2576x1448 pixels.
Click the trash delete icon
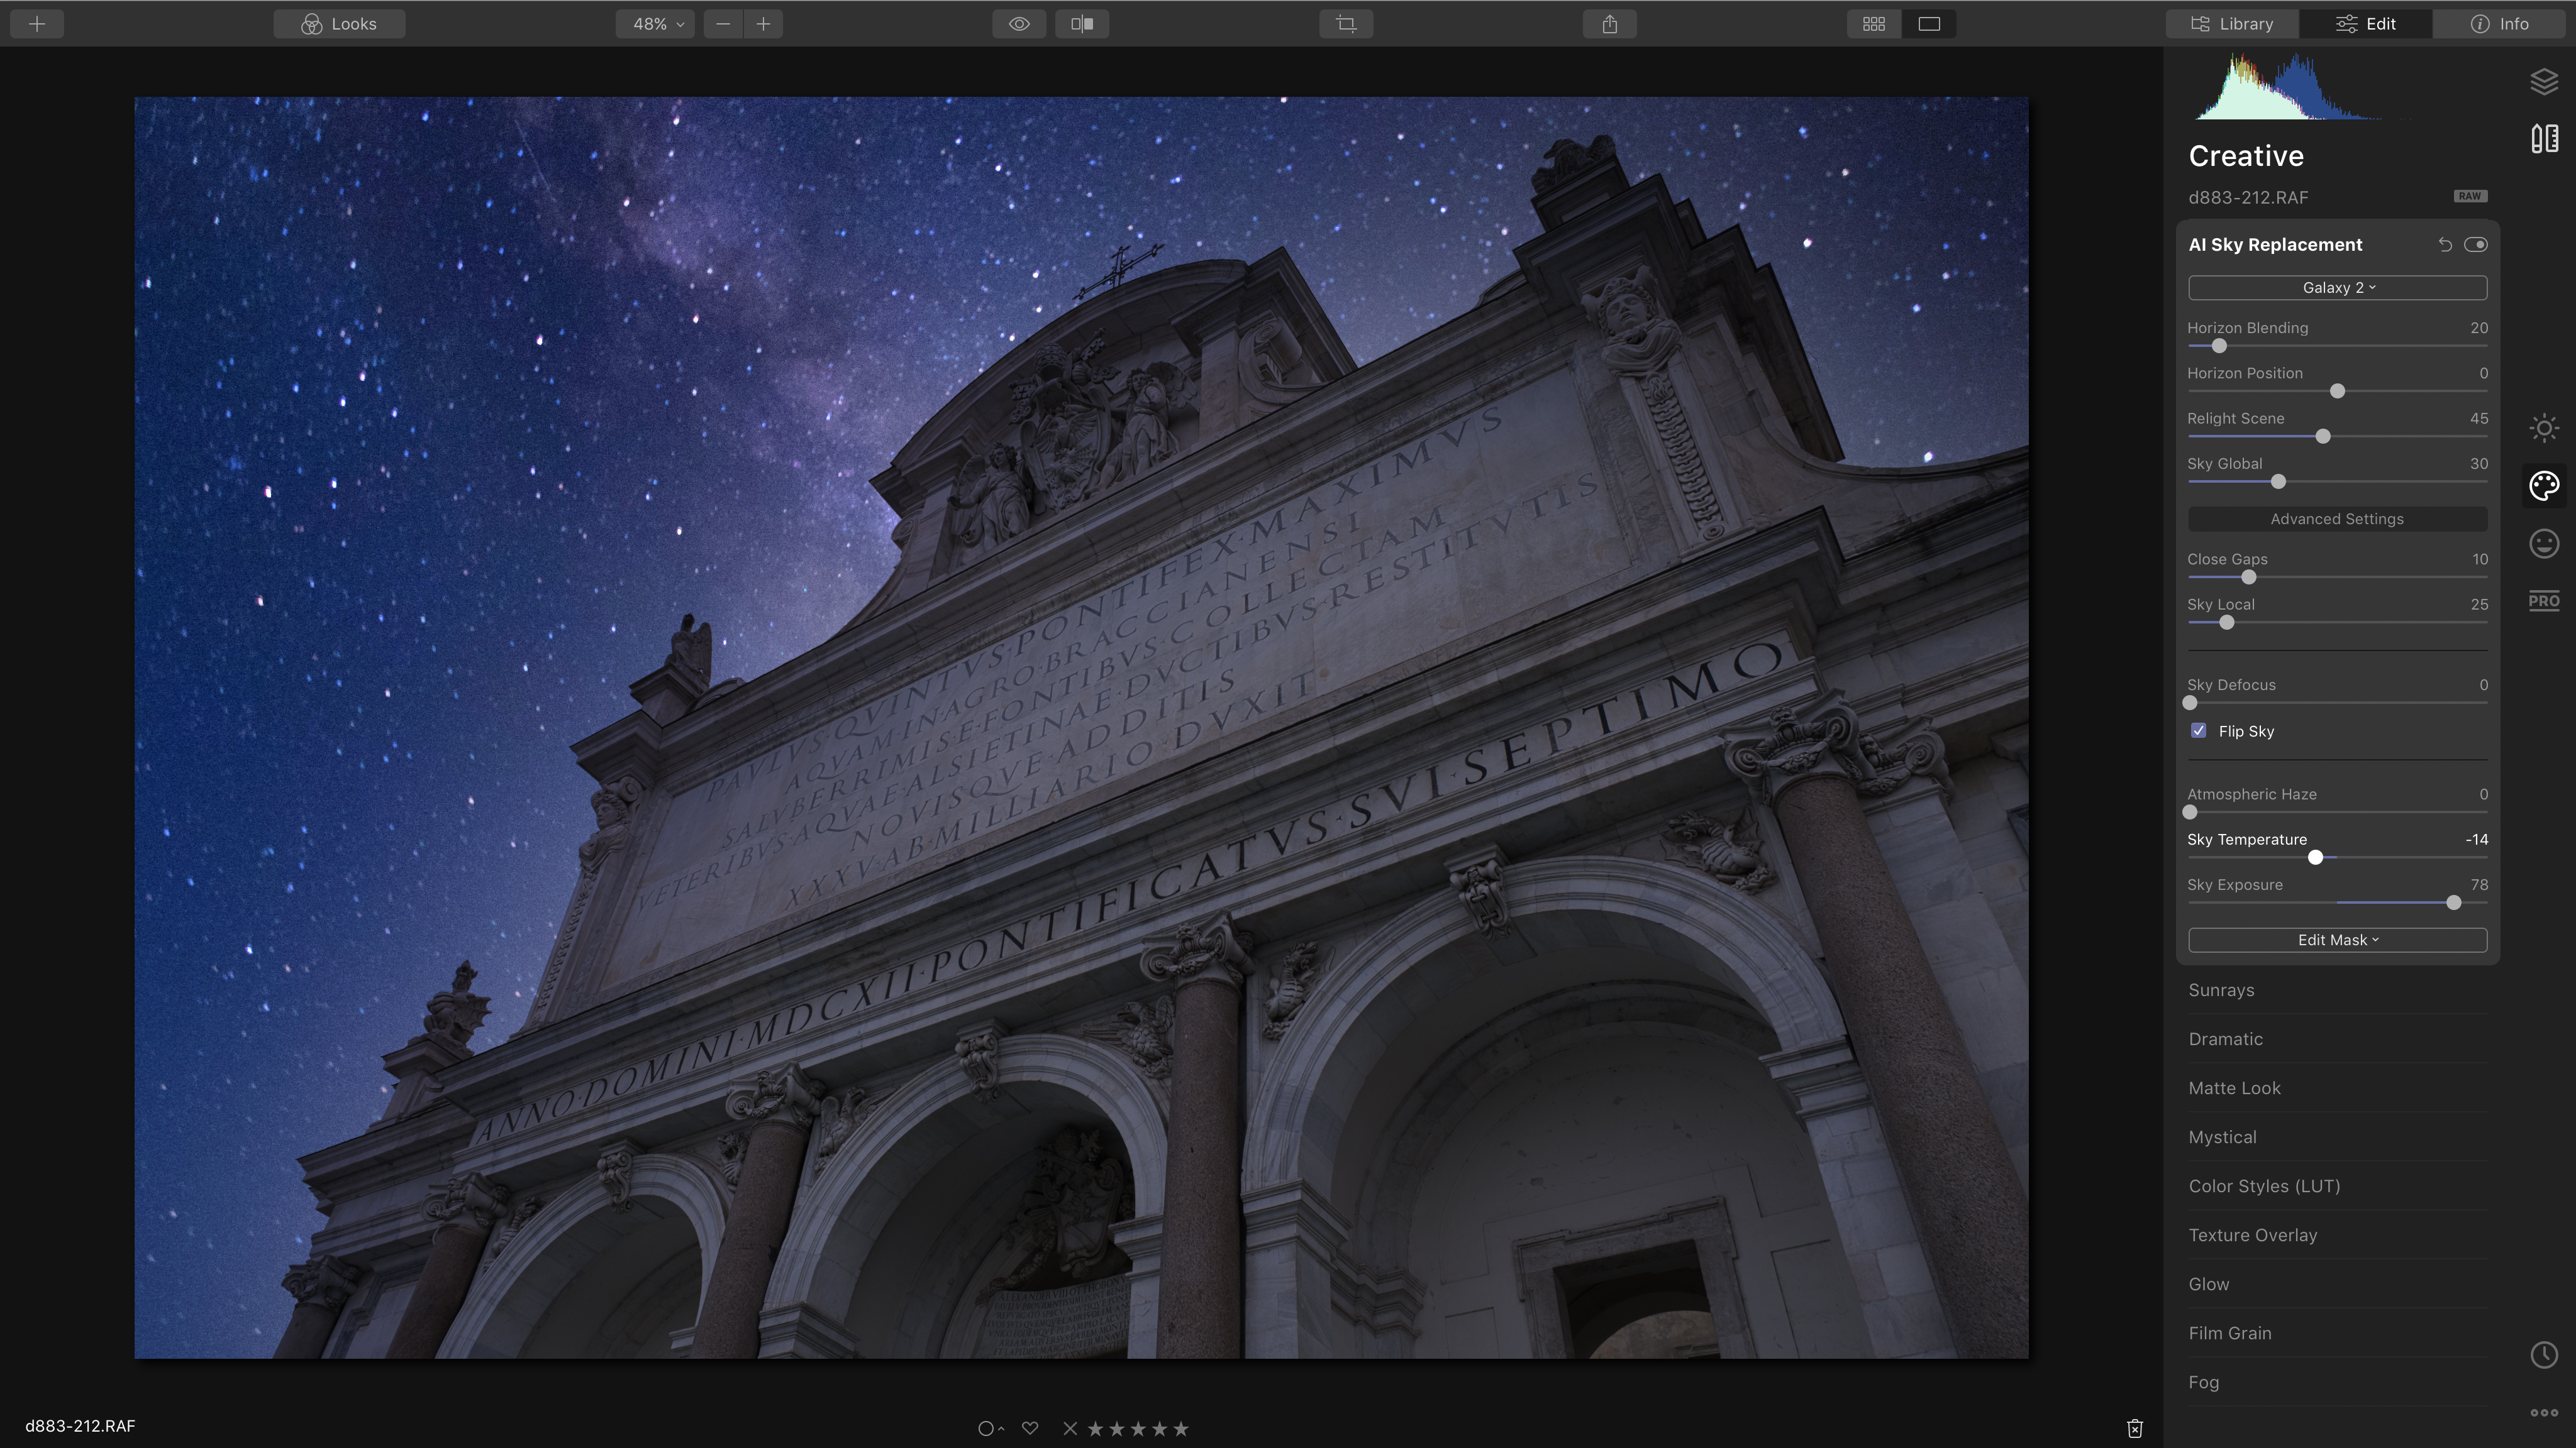[x=2135, y=1429]
